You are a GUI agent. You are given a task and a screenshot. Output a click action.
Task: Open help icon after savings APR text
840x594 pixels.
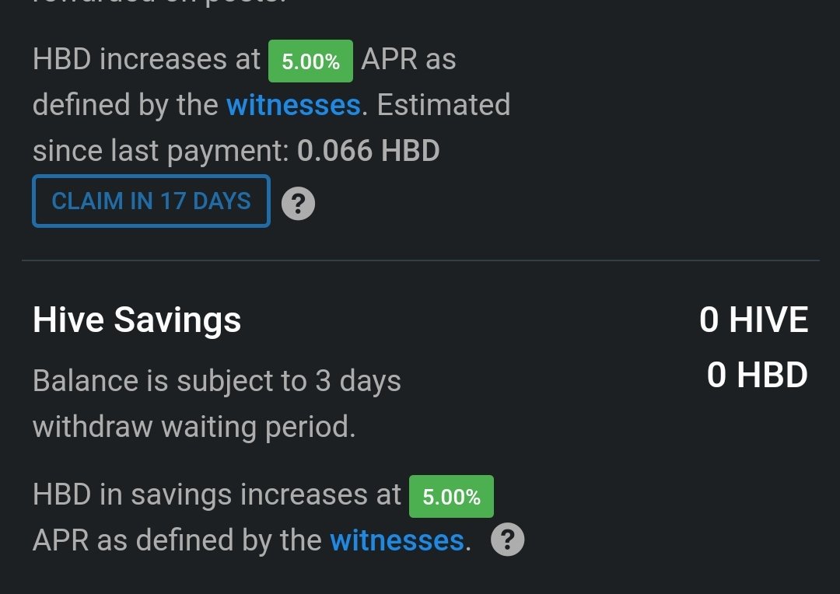coord(507,540)
